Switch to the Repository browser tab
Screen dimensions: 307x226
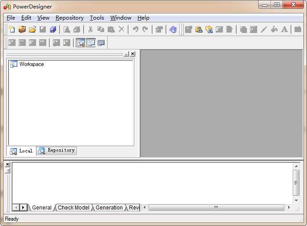pyautogui.click(x=57, y=151)
